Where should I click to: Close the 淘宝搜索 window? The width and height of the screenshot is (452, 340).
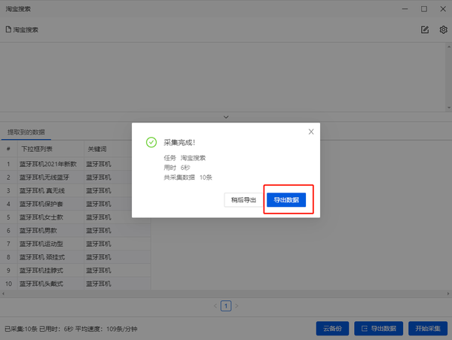pos(443,9)
